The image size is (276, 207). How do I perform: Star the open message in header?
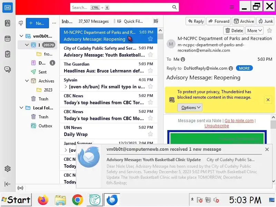pos(269,30)
